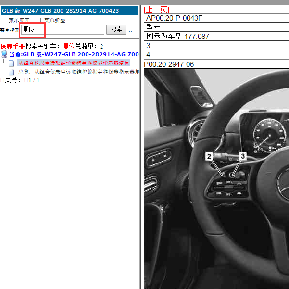Screen dimensions: 289x289
Task: Select table row with number 3
Action: [216, 45]
